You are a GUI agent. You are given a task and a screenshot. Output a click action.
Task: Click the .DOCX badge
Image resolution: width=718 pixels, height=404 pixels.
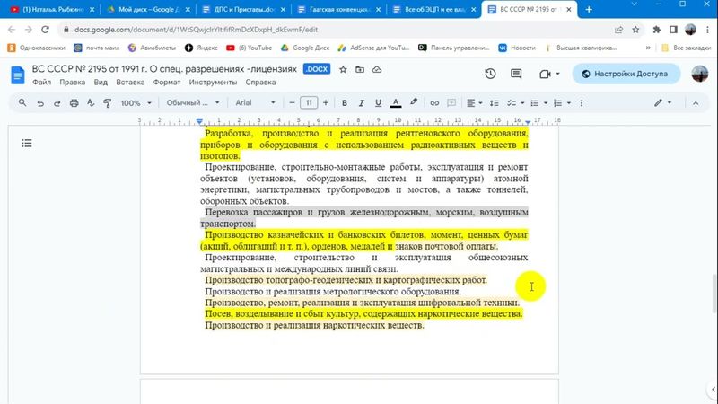(x=317, y=69)
